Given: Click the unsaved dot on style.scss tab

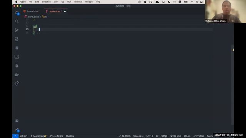Looking at the screenshot, I should pyautogui.click(x=65, y=11).
